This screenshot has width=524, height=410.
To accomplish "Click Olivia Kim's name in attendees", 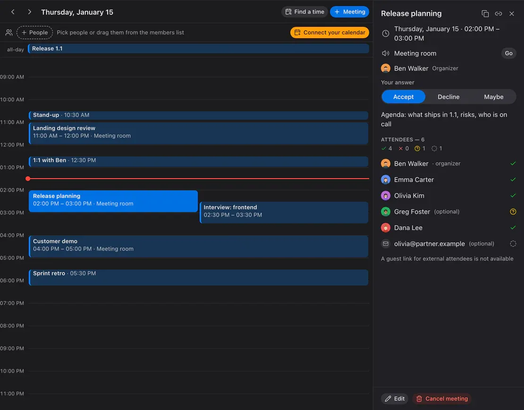I will (409, 196).
